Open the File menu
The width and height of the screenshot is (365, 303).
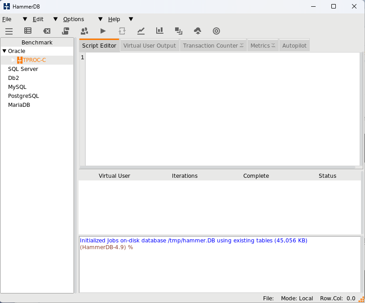tap(7, 19)
